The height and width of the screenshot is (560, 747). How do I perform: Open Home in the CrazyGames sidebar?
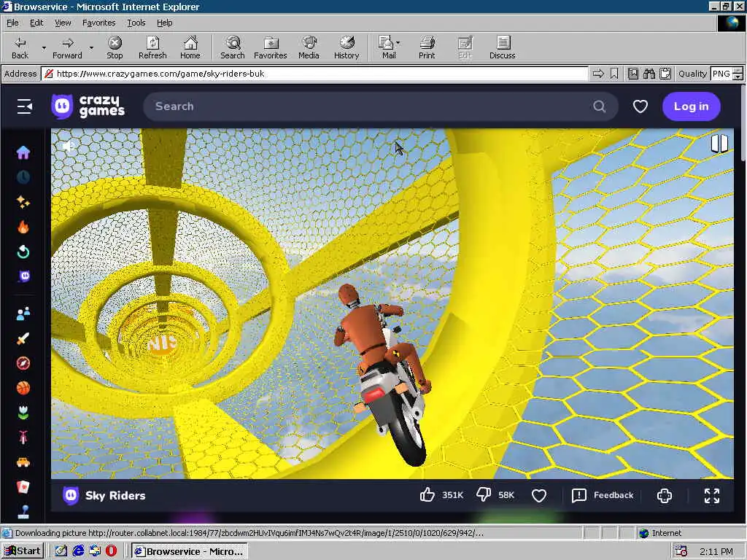coord(23,152)
